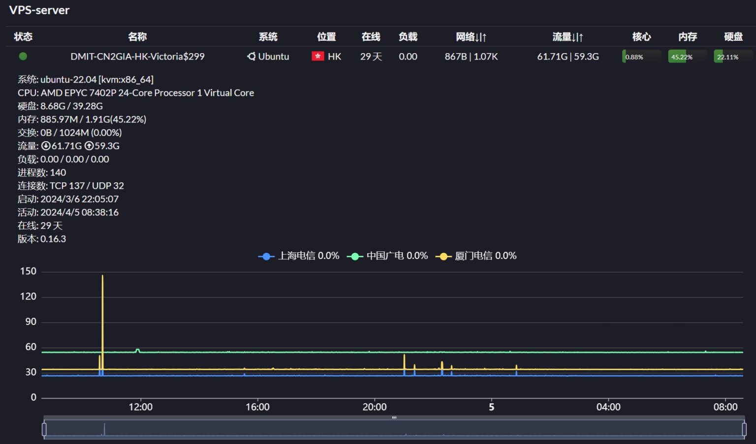Click the 150 y-axis label

point(28,271)
